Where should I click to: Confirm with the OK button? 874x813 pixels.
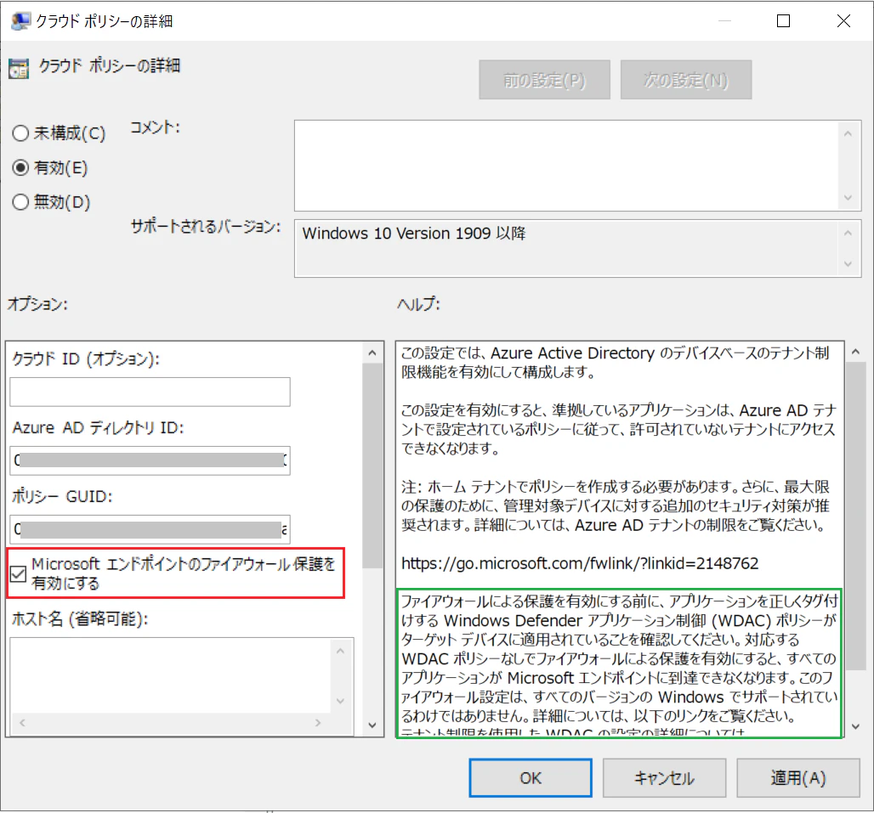click(x=531, y=778)
